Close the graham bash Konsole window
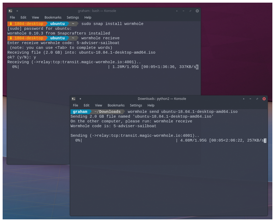 197,11
